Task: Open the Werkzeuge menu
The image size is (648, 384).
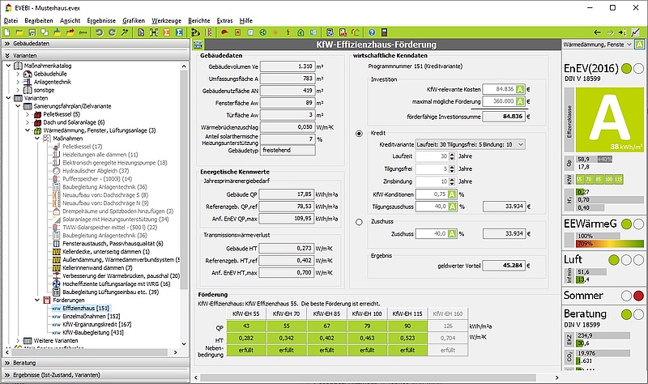Action: (166, 21)
